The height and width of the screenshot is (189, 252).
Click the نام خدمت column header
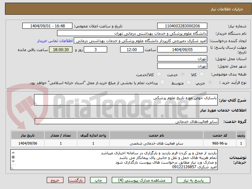[x=157, y=135]
